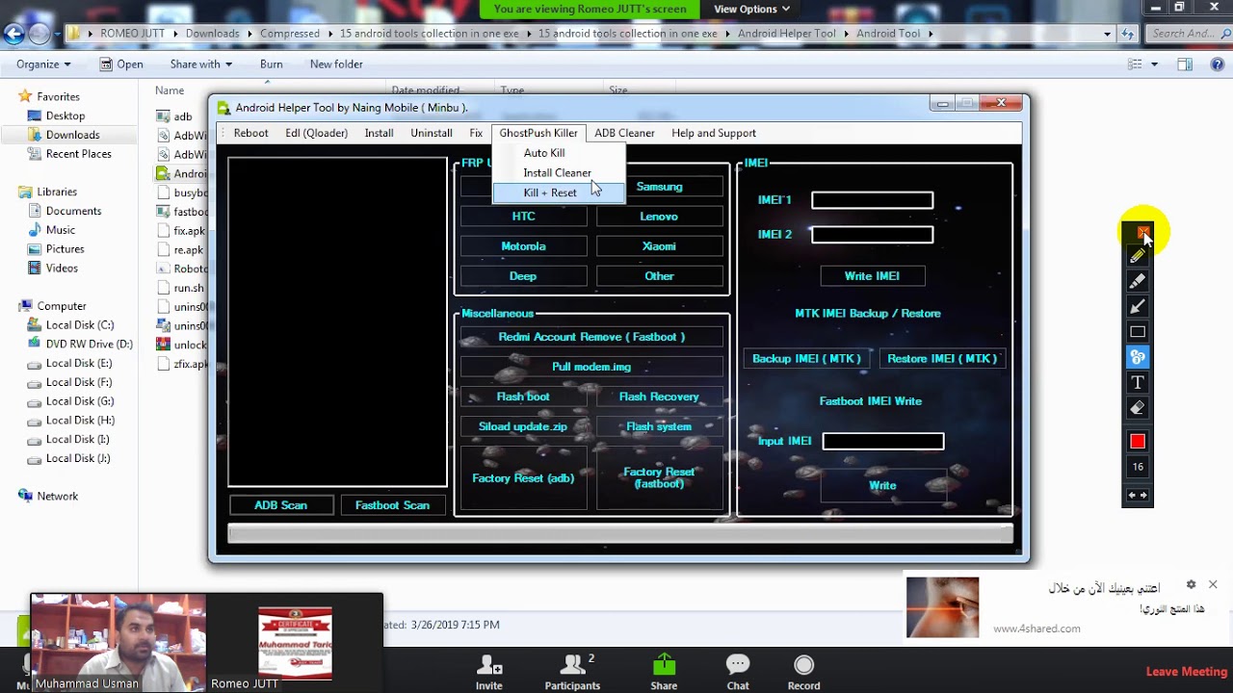Expand the Computer tree node
Viewport: 1233px width, 693px height.
[x=9, y=306]
